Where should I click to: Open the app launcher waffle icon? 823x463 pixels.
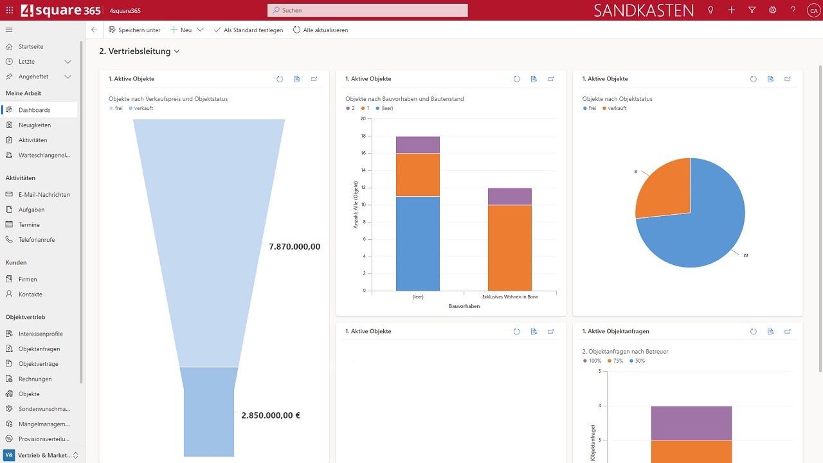9,10
